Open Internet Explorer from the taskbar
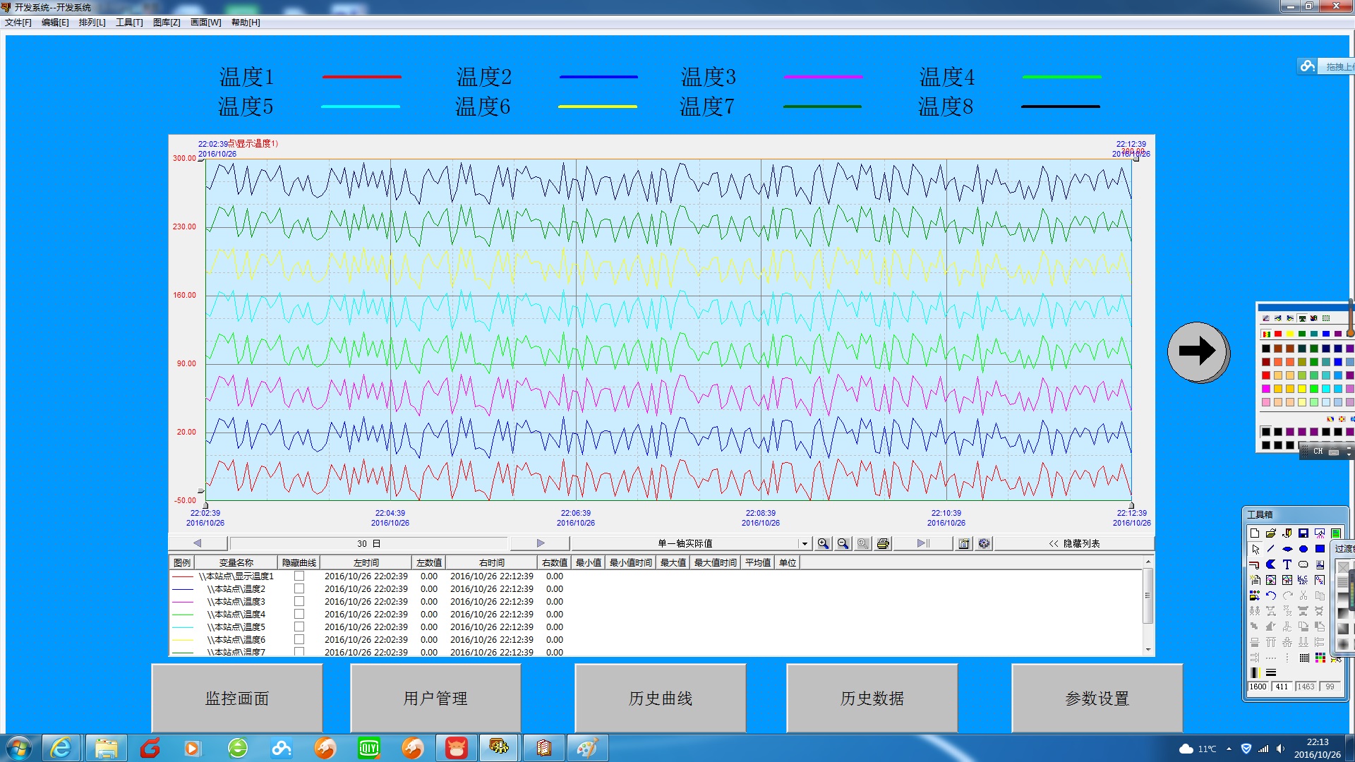Viewport: 1355px width, 762px height. [61, 748]
